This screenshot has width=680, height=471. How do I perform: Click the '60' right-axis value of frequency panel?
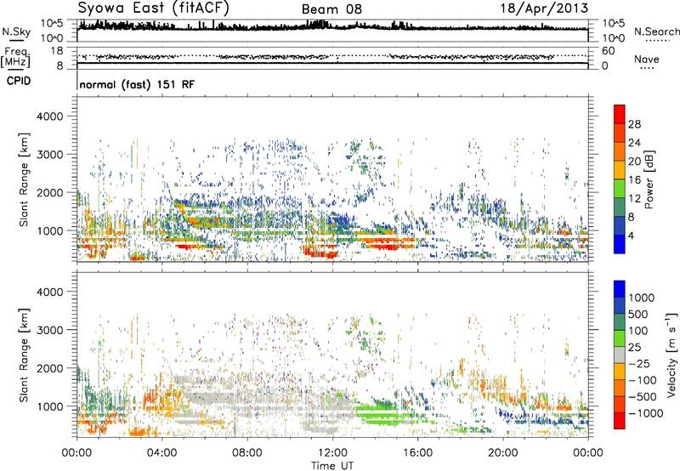(x=608, y=51)
